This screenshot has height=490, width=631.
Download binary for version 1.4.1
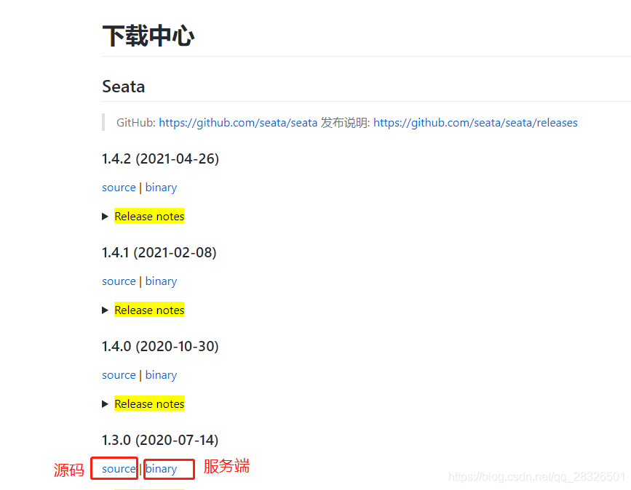[x=161, y=281]
